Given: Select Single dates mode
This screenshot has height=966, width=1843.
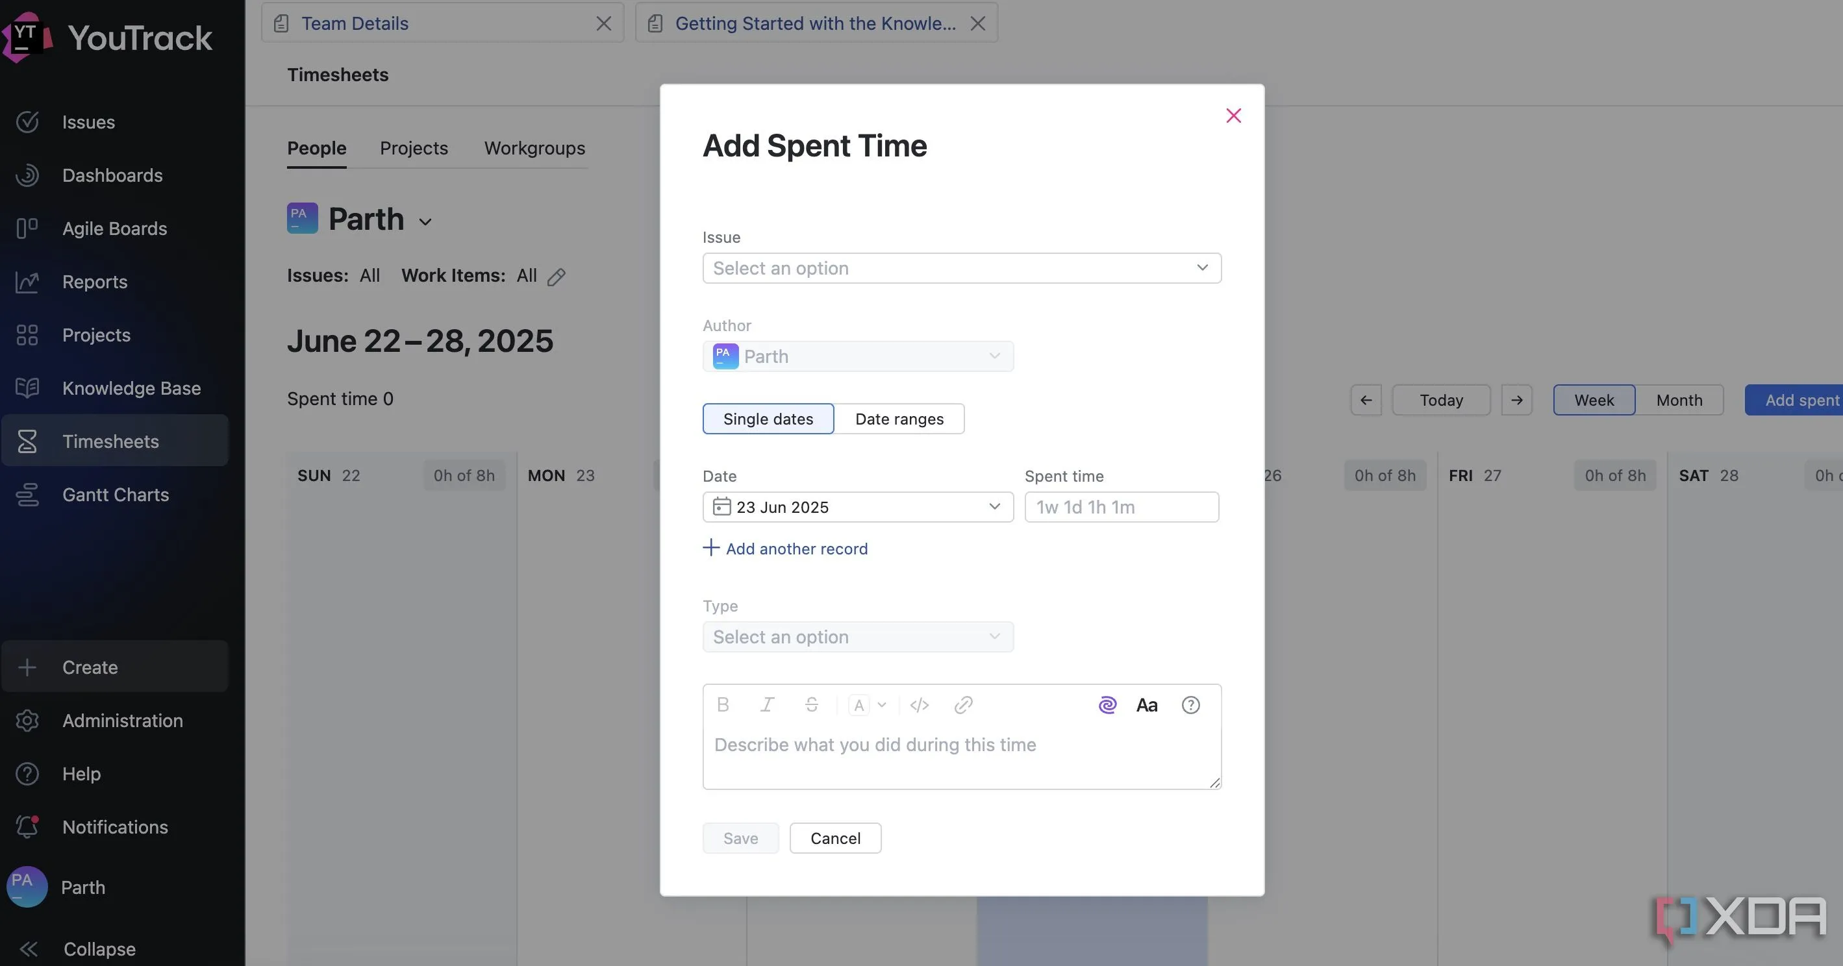Looking at the screenshot, I should (768, 418).
